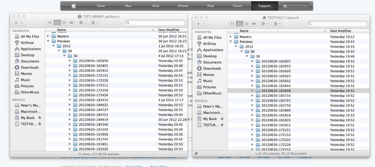Image resolution: width=375 pixels, height=167 pixels.
Task: Eject TESTVA drive in TESTLIBRARY sidebar
Action: point(40,124)
